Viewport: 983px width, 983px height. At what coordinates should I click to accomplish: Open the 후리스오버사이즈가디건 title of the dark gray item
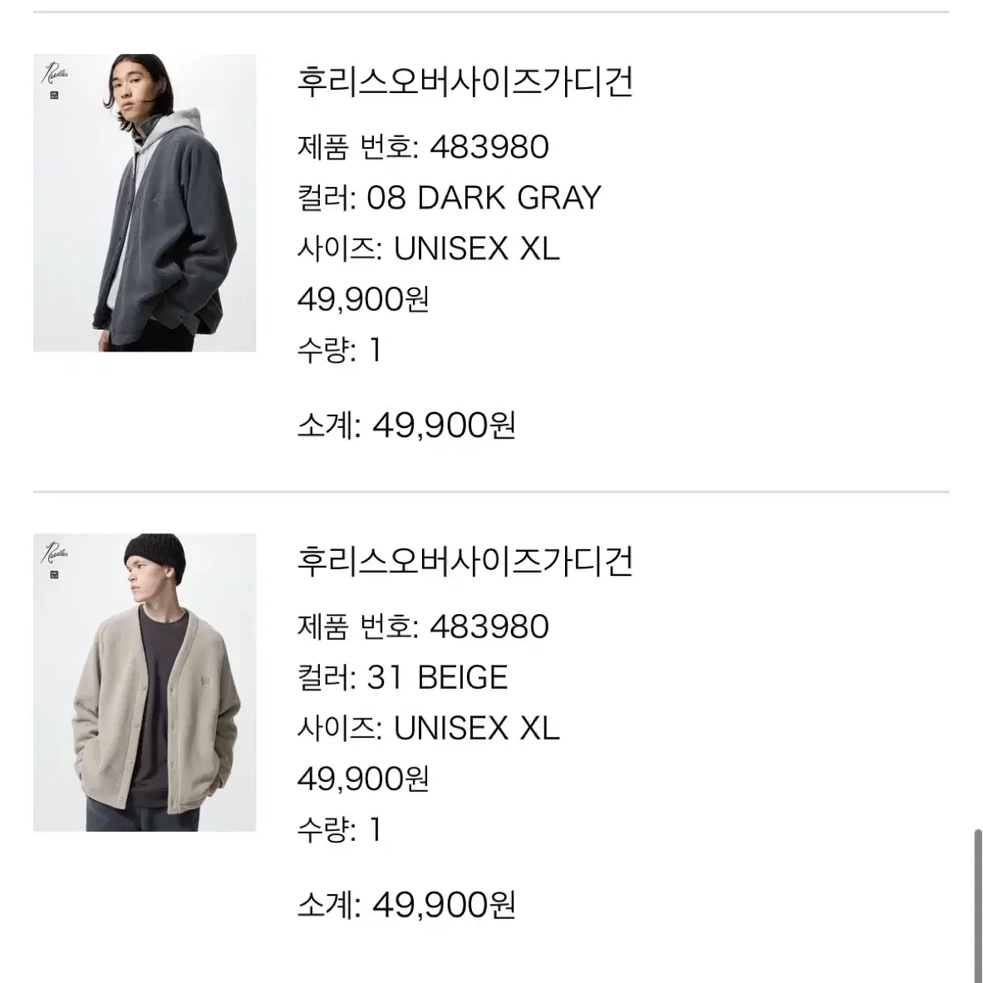pyautogui.click(x=465, y=82)
